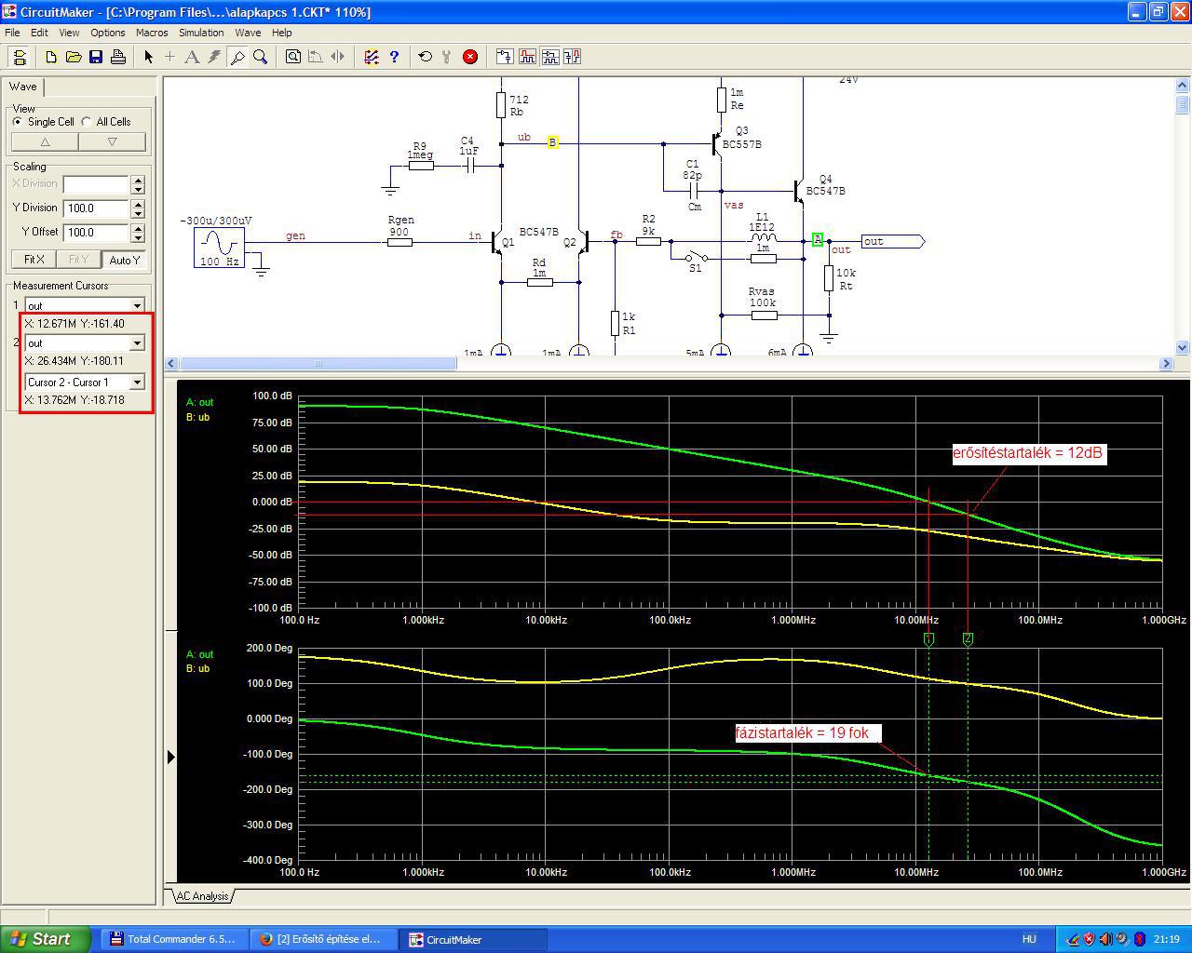Click the schematic horizontal scrollbar thumb

coord(318,364)
